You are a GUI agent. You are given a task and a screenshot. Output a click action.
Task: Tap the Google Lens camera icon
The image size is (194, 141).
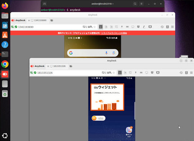[114, 53]
